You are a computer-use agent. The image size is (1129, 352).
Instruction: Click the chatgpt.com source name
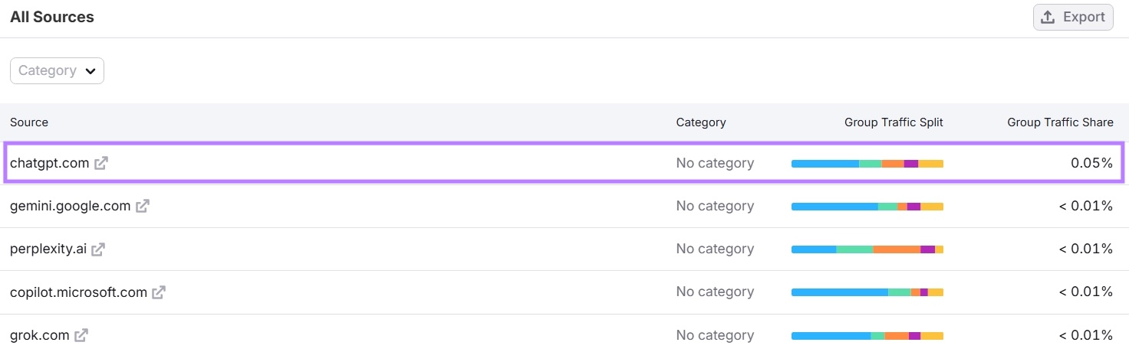[49, 163]
